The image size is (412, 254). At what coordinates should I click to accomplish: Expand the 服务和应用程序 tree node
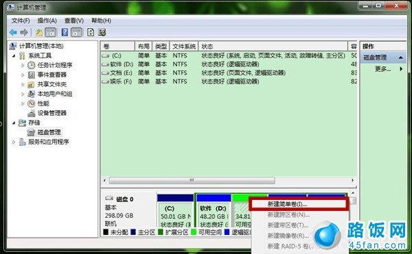click(14, 142)
